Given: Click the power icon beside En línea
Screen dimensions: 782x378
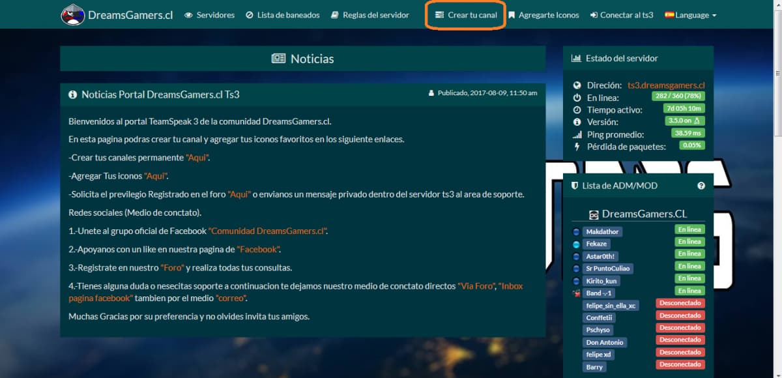Looking at the screenshot, I should coord(577,98).
